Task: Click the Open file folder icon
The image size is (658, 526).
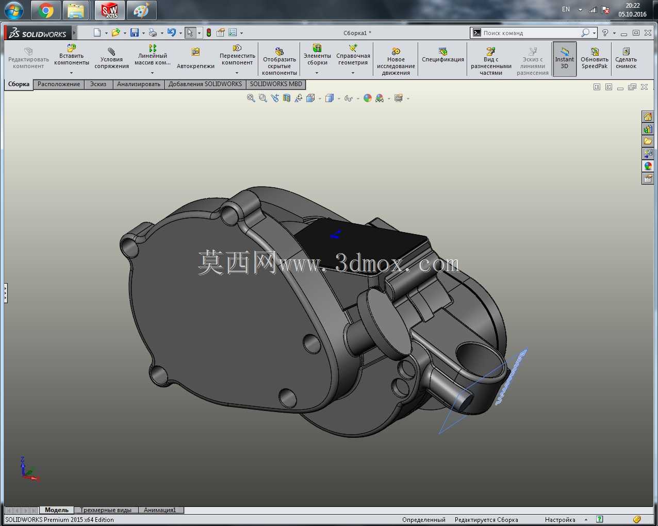Action: pyautogui.click(x=116, y=32)
